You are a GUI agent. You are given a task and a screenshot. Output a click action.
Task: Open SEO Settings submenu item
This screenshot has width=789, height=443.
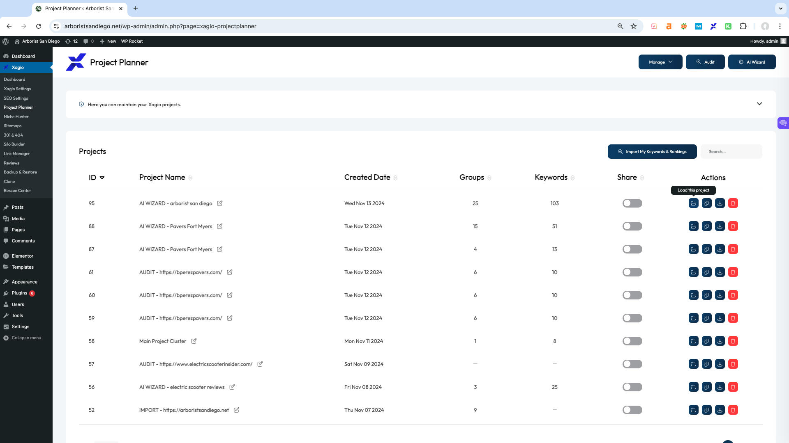(x=16, y=98)
